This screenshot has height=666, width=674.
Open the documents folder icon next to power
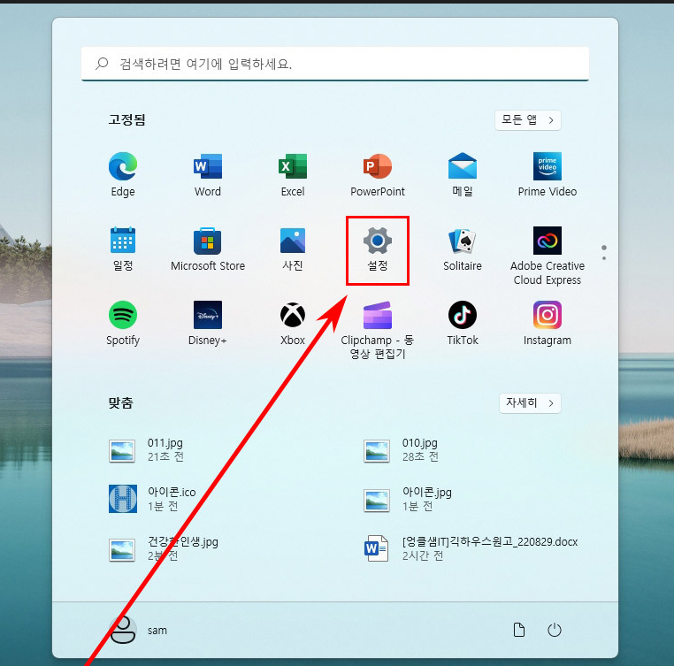tap(519, 630)
